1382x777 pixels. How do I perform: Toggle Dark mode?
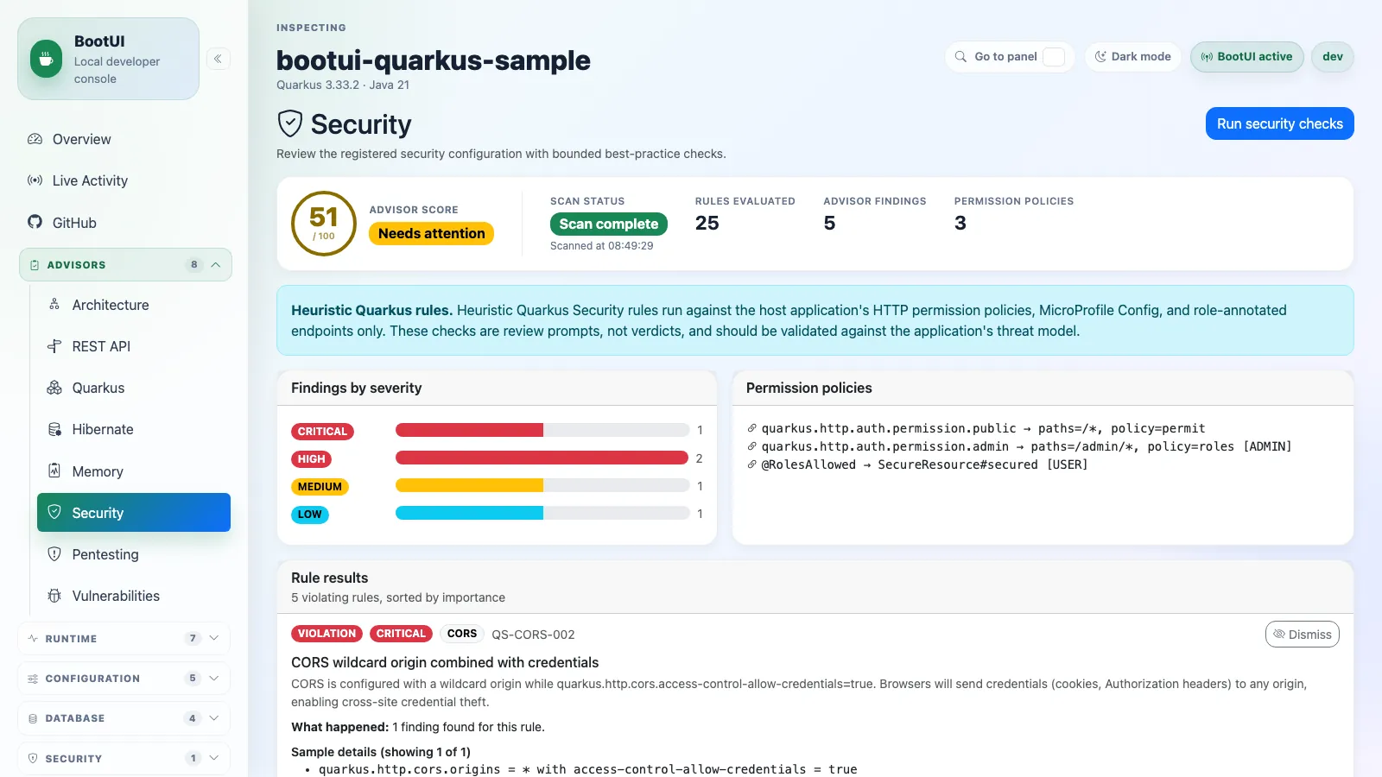pos(1132,57)
